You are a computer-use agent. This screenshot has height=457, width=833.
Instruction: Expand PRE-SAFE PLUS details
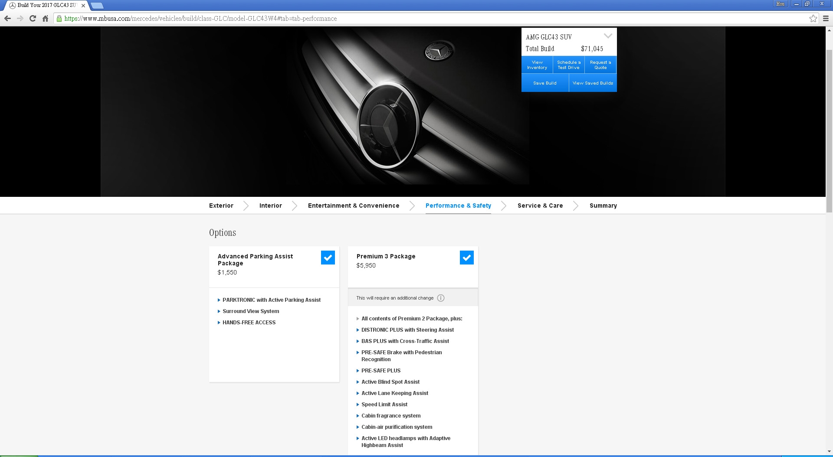(x=378, y=371)
